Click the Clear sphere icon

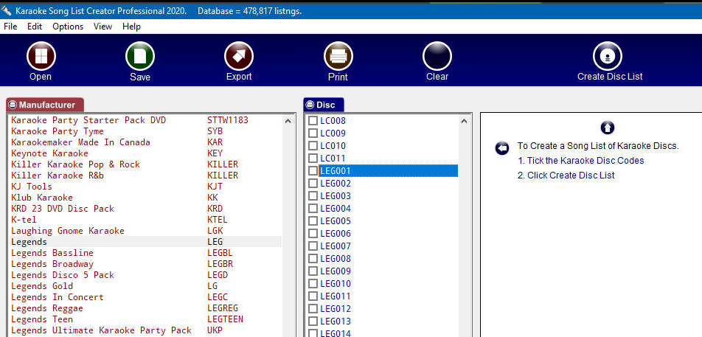437,56
